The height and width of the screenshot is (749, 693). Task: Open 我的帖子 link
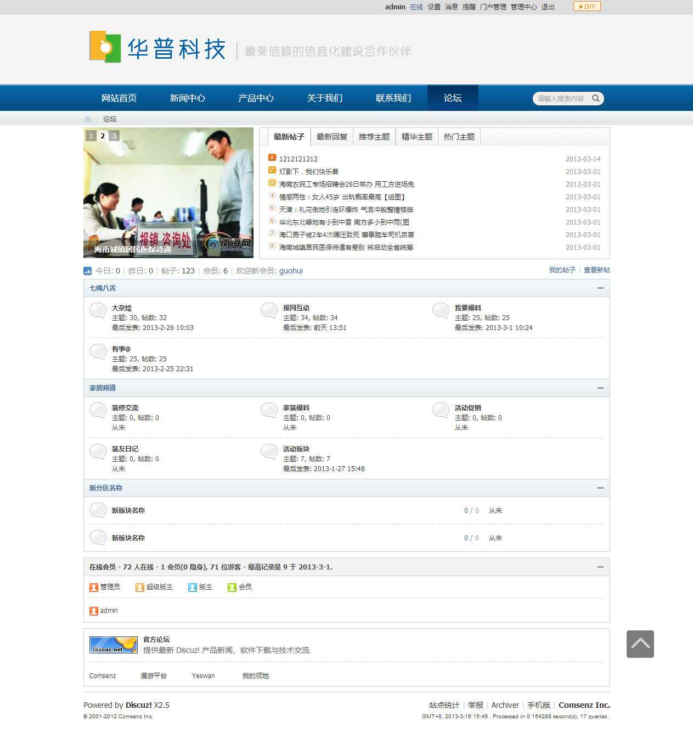click(x=562, y=270)
